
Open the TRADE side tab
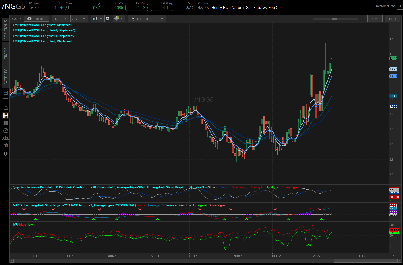(6, 53)
